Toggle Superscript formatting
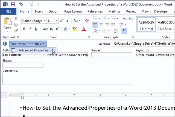This screenshot has width=175, height=117. [57, 29]
